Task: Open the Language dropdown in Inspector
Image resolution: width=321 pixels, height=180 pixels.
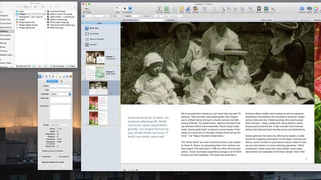Action: 60,94
